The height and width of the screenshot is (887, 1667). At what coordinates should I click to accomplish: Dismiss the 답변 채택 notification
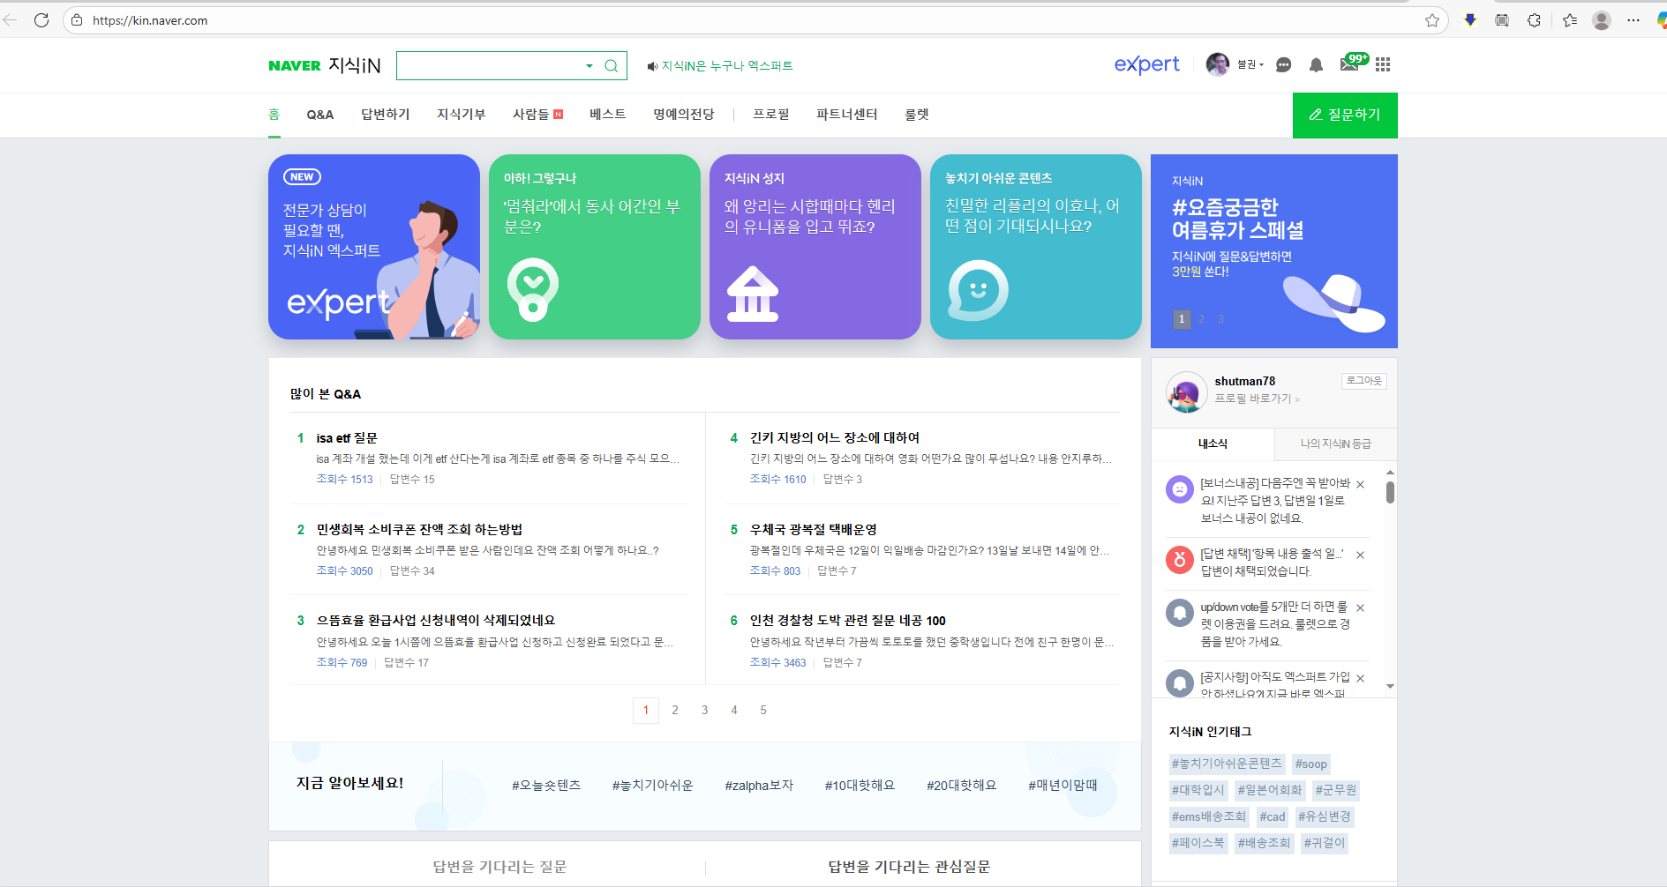point(1360,555)
